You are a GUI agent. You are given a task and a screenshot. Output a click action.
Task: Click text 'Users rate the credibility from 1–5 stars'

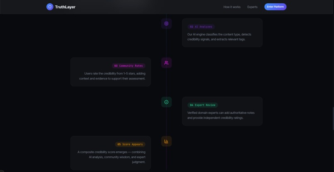coord(110,74)
